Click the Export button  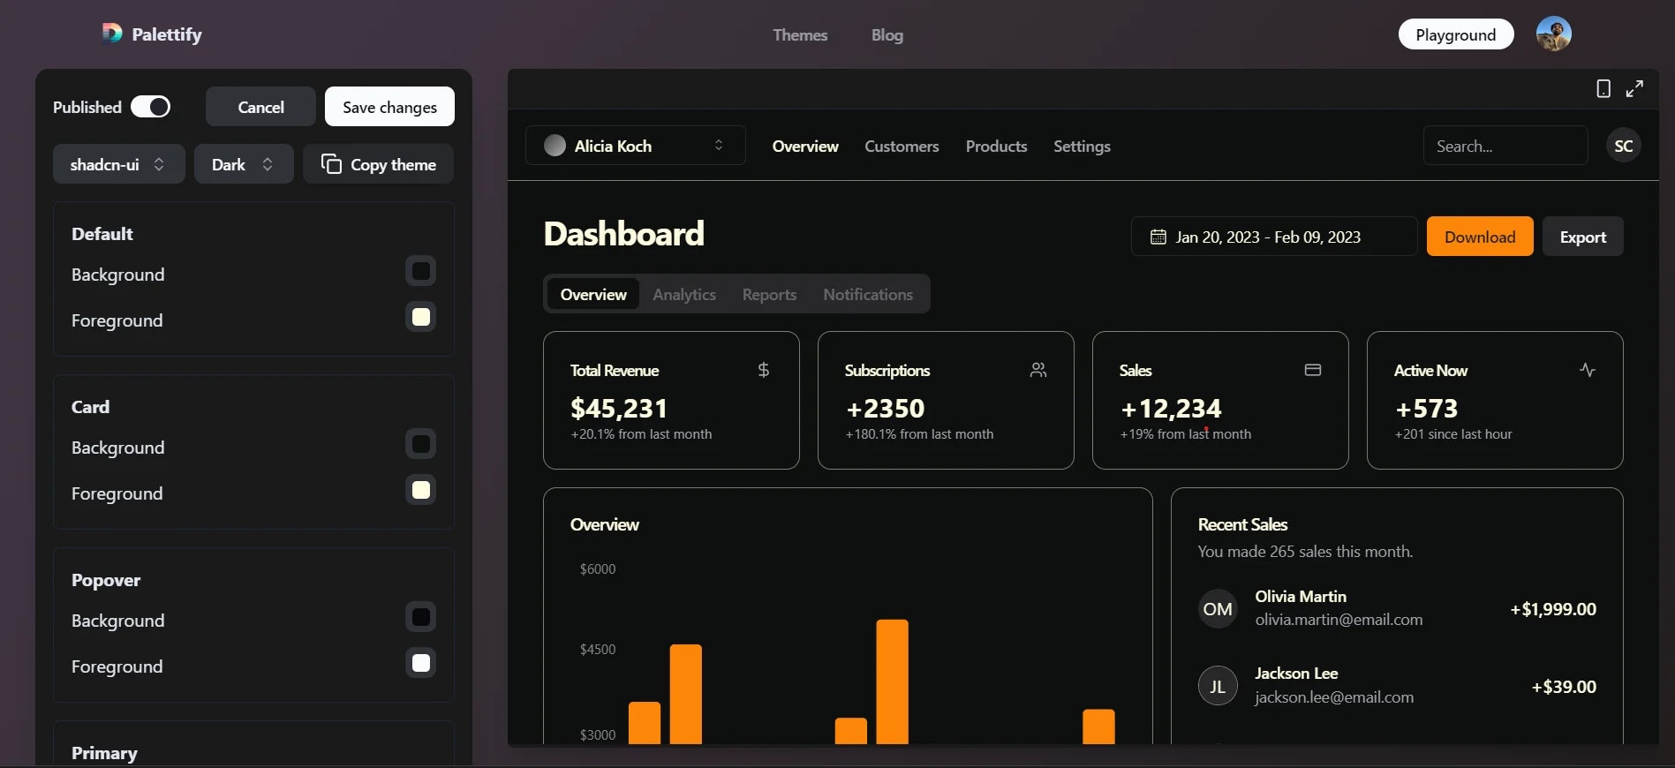(1582, 237)
